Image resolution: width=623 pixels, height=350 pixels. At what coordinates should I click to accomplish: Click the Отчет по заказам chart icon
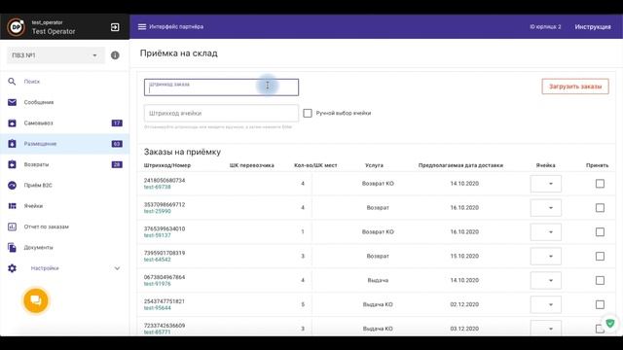click(x=12, y=227)
